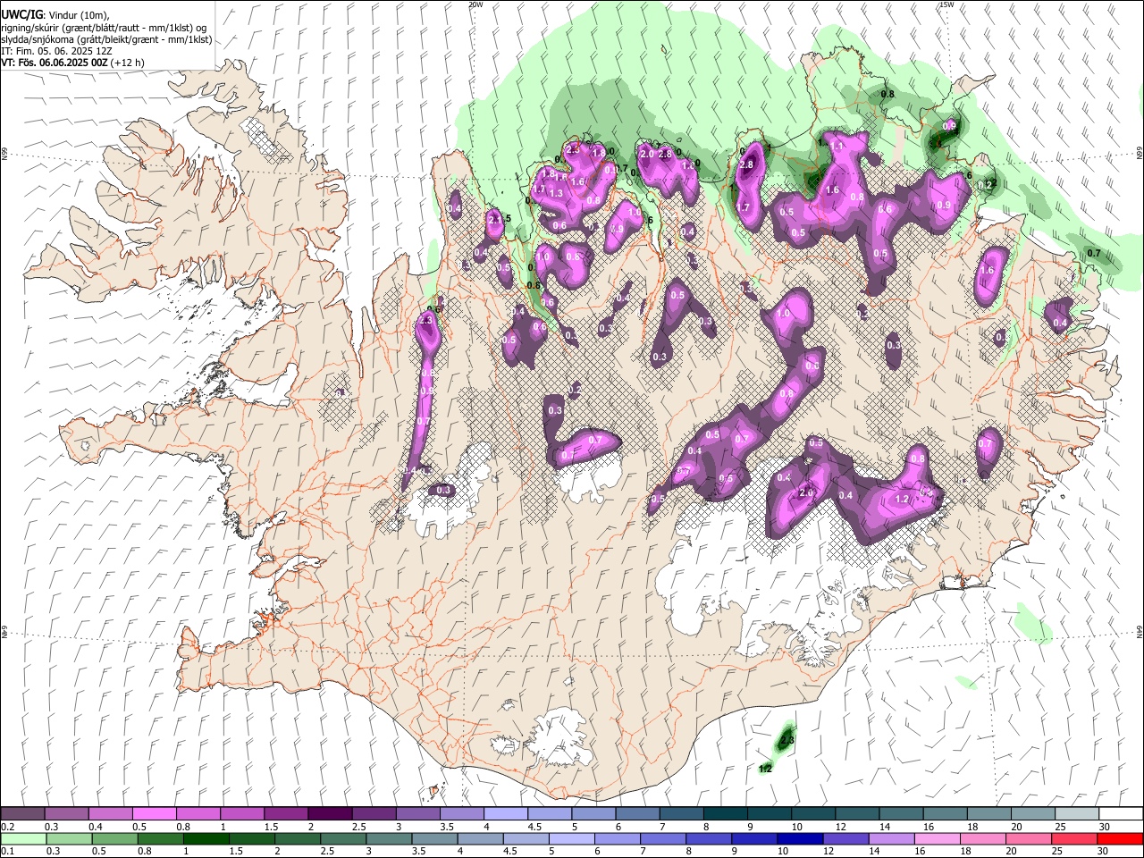
Task: Select the slate blue 6–7 swatch in upper legend row
Action: pos(637,814)
